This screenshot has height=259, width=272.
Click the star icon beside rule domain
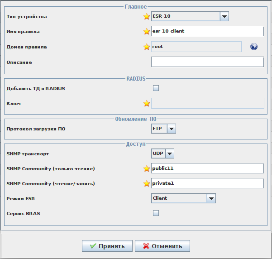(147, 47)
